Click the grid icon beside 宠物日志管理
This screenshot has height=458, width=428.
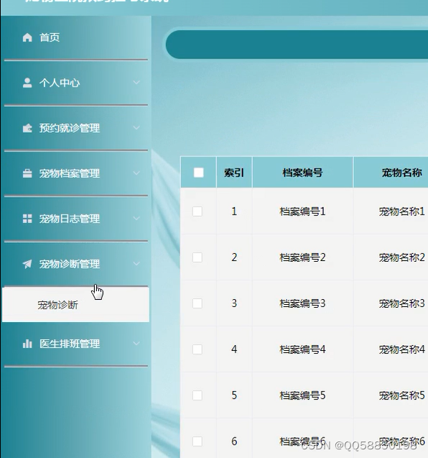(27, 219)
